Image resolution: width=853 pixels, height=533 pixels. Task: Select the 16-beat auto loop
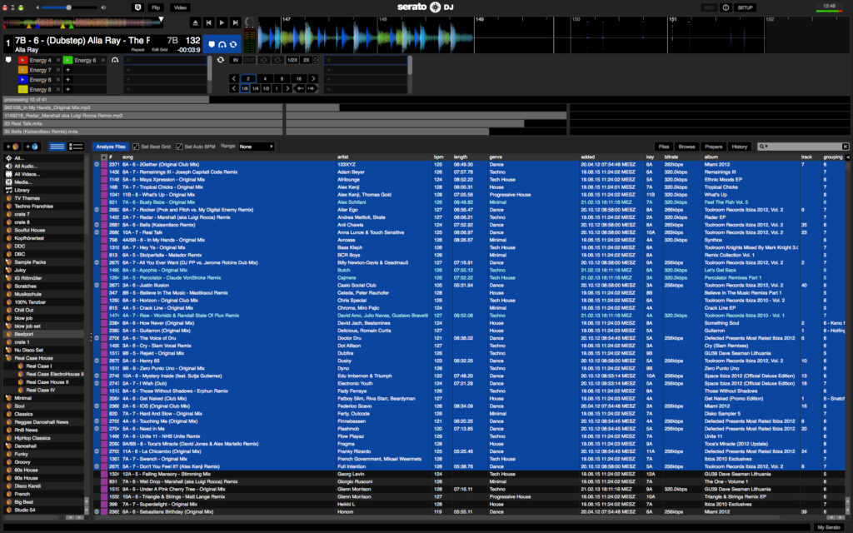click(299, 79)
